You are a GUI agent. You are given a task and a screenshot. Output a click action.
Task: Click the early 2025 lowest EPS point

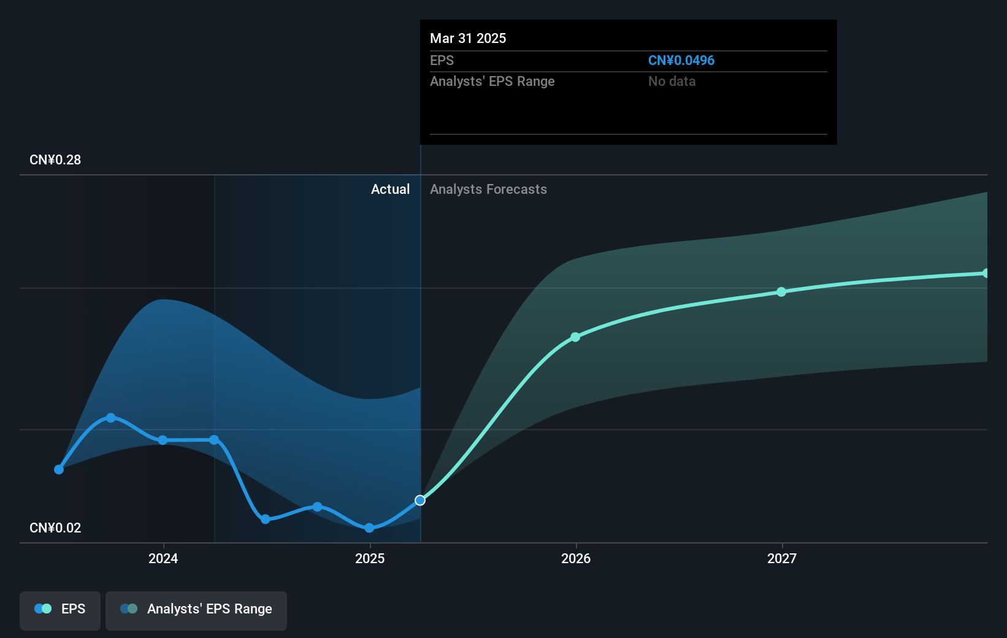(x=369, y=528)
